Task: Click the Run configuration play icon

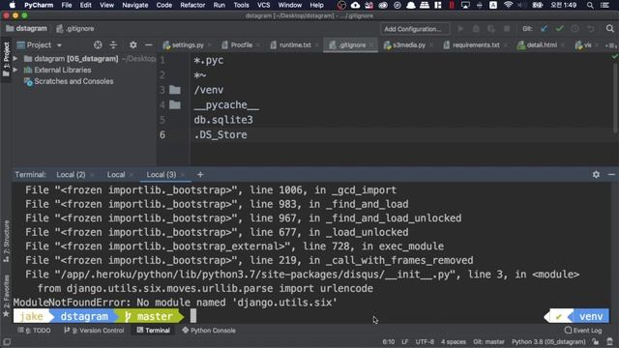Action: (x=460, y=29)
